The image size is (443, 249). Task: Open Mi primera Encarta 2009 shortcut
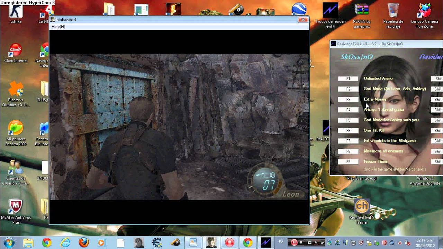16,129
